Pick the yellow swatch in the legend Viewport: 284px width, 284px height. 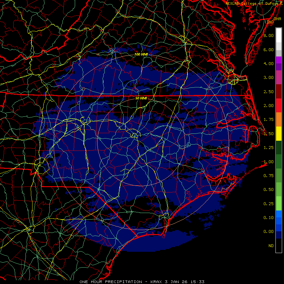point(279,133)
